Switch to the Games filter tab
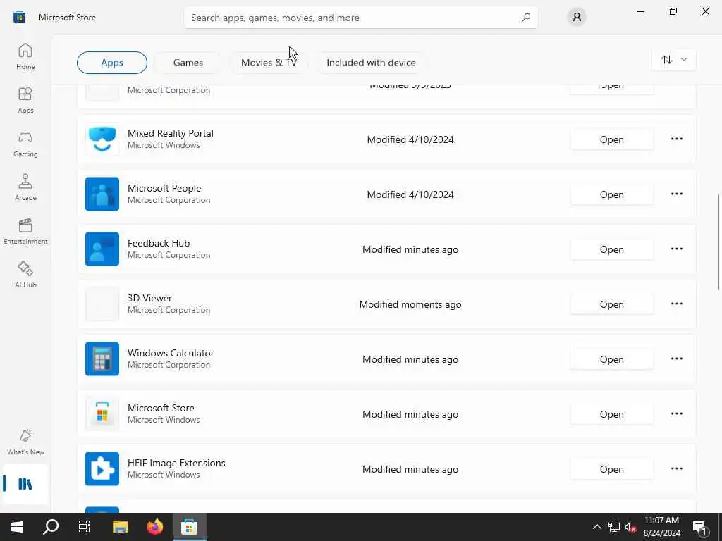The height and width of the screenshot is (541, 722). 188,63
